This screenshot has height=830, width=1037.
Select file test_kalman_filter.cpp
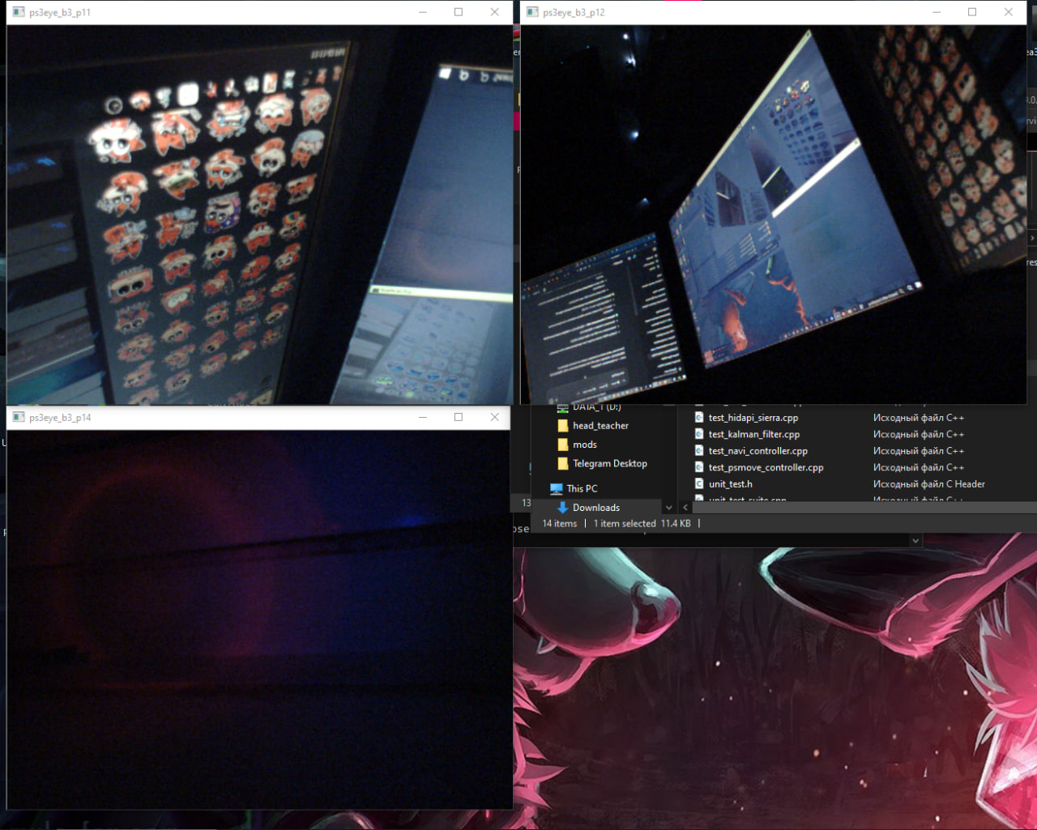[x=754, y=435]
